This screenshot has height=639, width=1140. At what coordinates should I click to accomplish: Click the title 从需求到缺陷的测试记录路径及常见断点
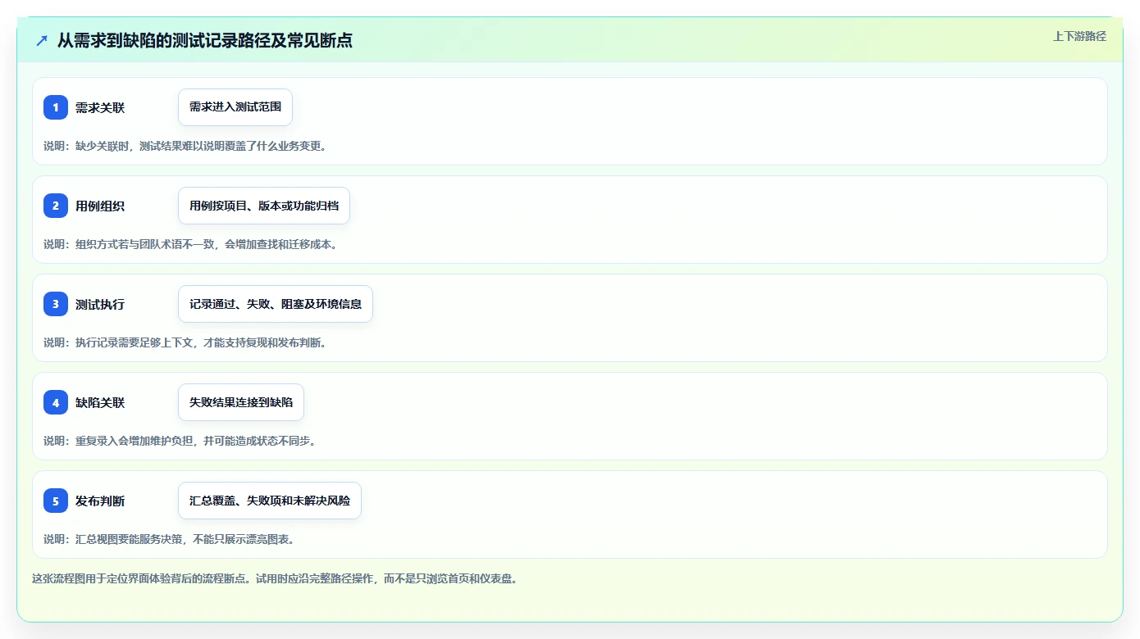[x=205, y=40]
